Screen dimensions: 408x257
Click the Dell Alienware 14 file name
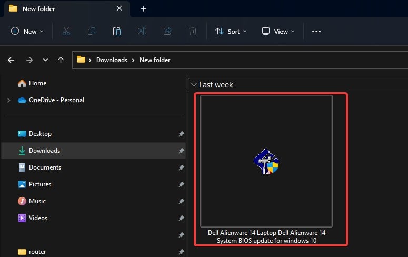(x=266, y=236)
